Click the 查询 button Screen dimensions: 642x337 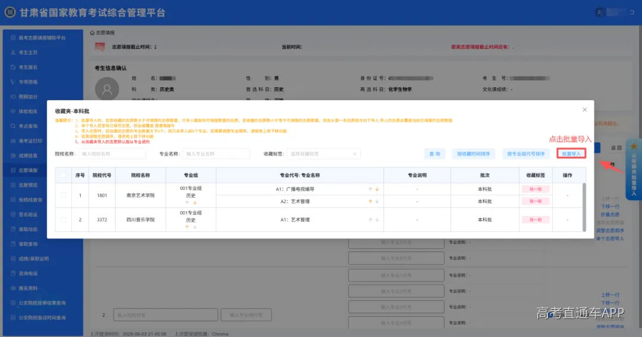[435, 154]
